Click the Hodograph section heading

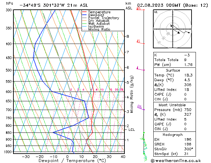click(x=173, y=134)
